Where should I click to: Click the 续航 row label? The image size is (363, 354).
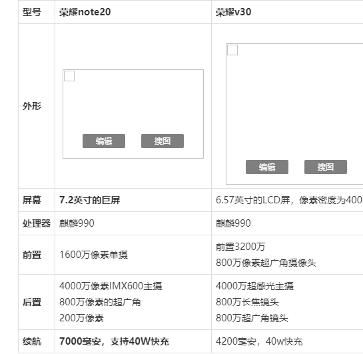pos(32,341)
